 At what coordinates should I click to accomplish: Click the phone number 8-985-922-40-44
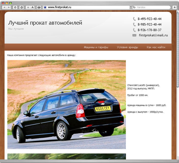pyautogui.click(x=149, y=24)
